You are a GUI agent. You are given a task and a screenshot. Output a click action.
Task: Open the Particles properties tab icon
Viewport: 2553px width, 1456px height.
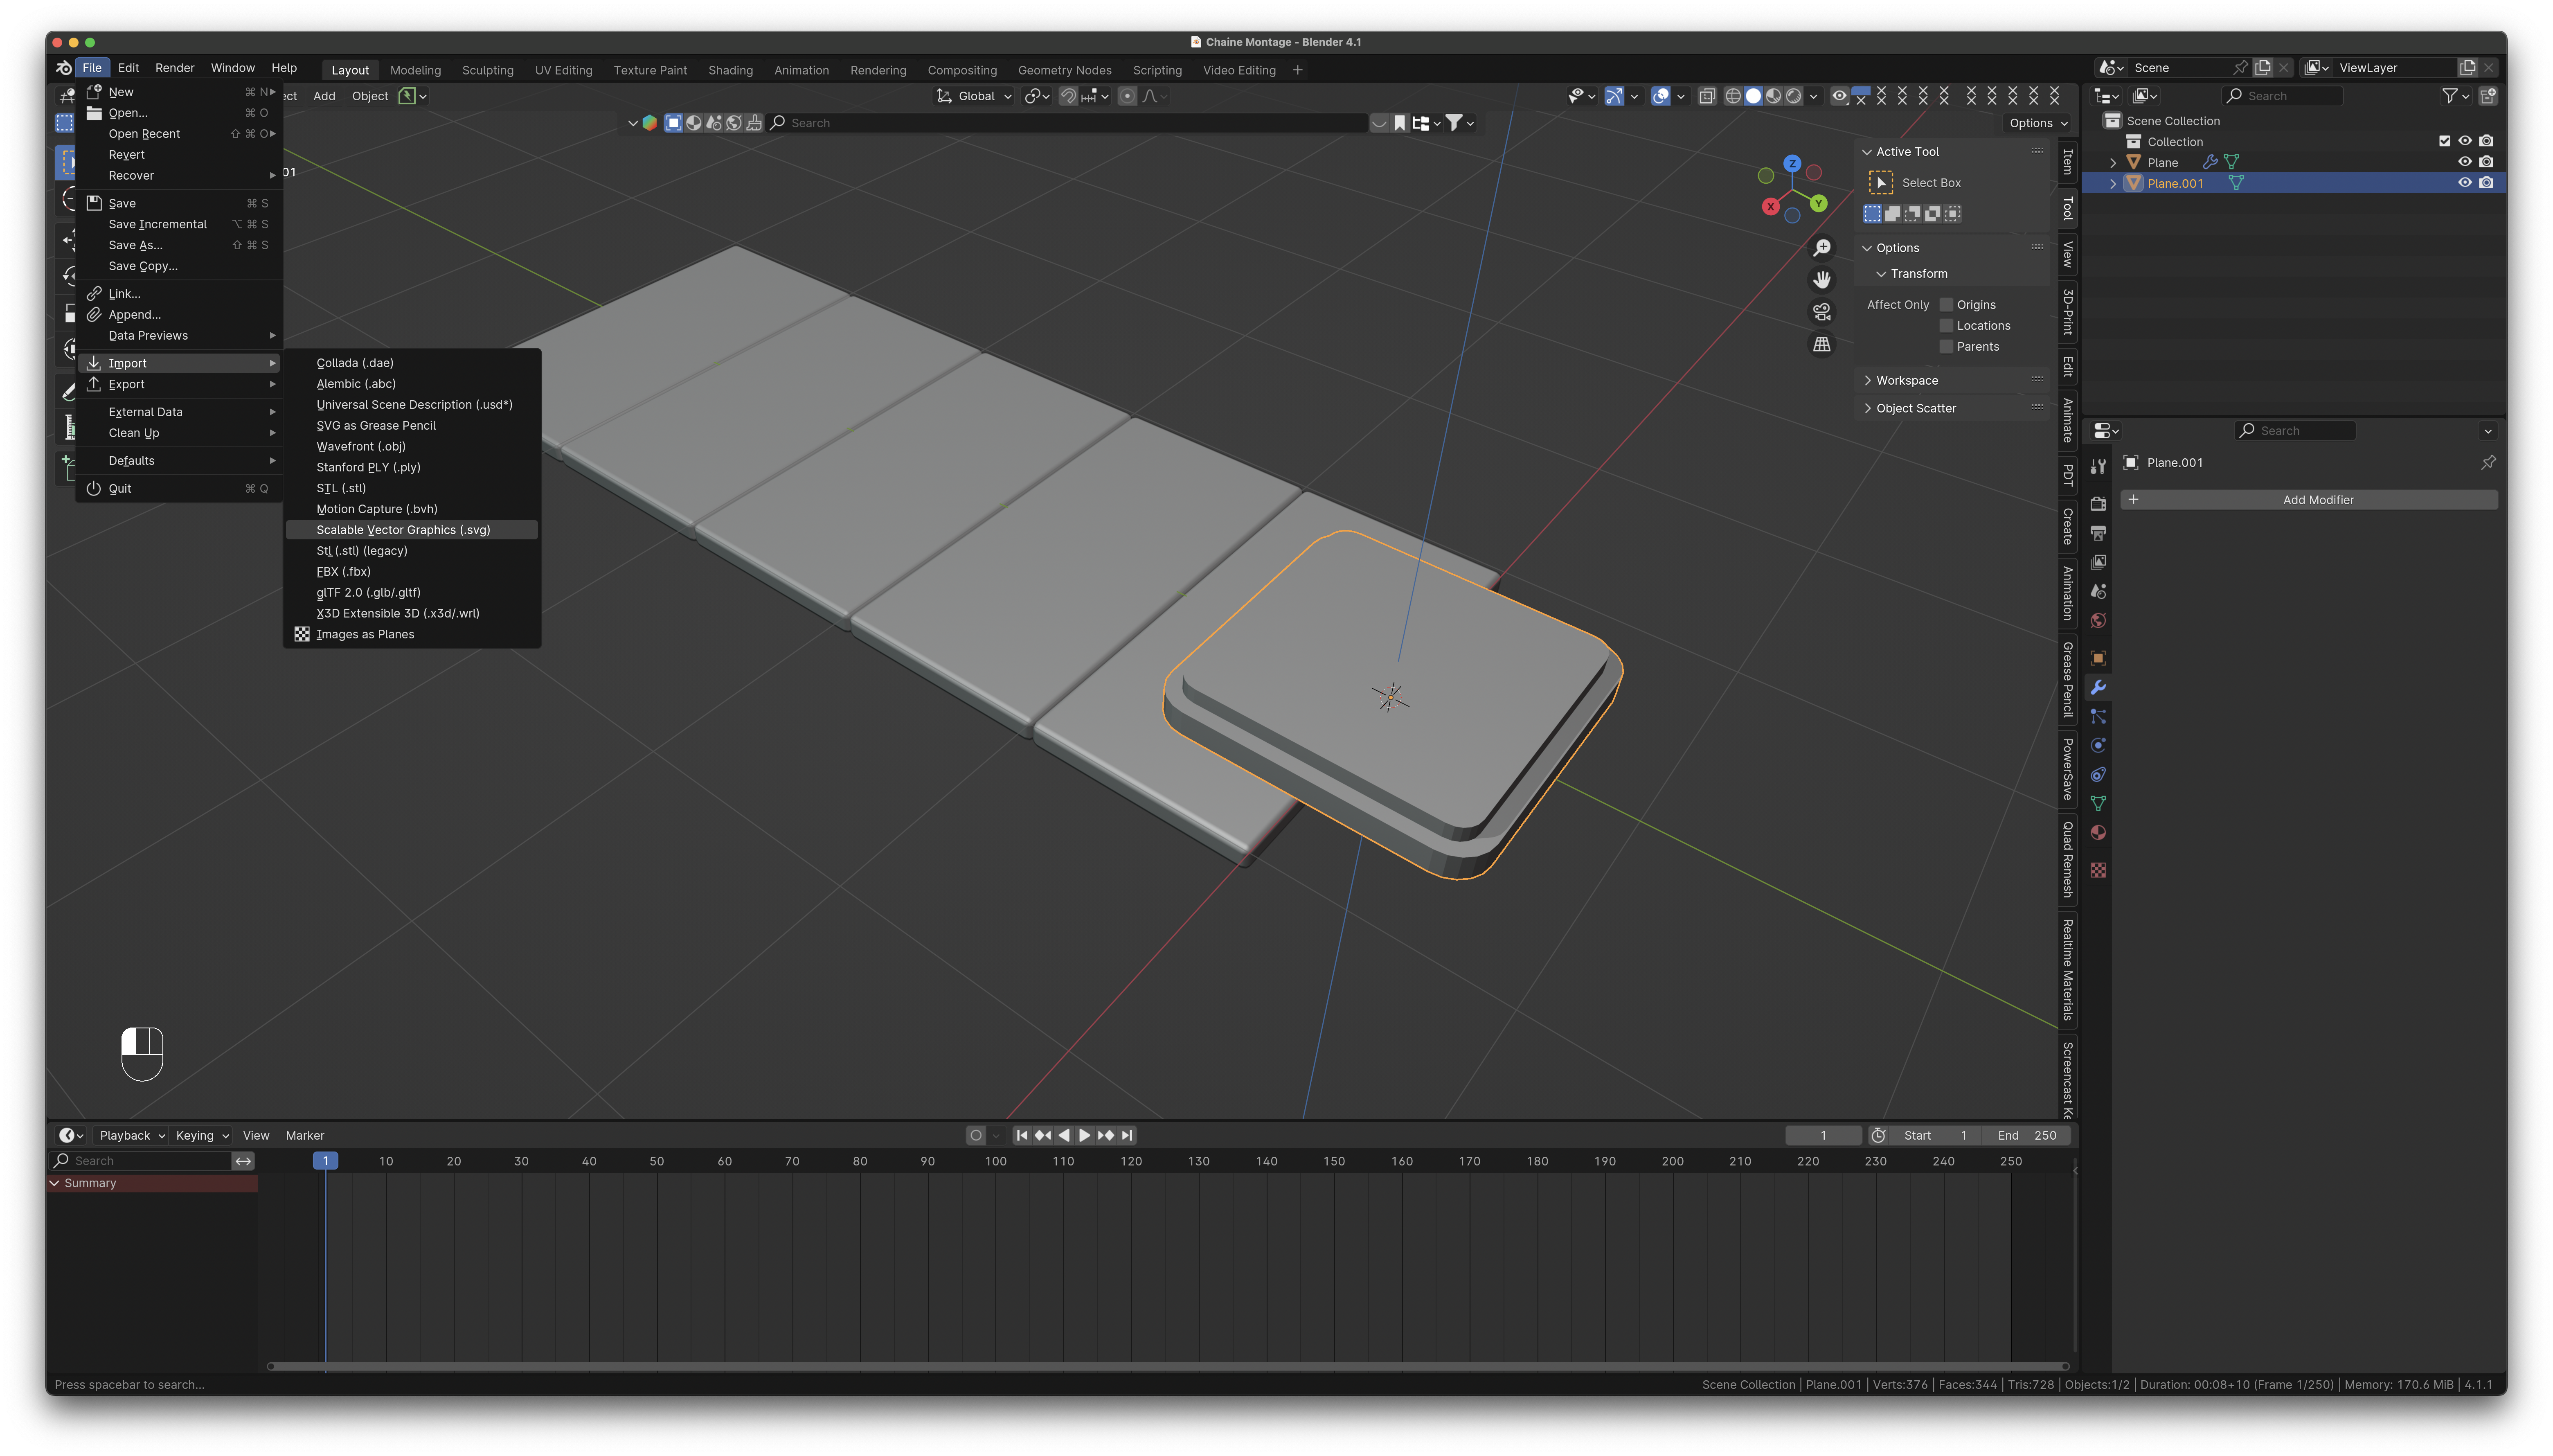[2098, 716]
